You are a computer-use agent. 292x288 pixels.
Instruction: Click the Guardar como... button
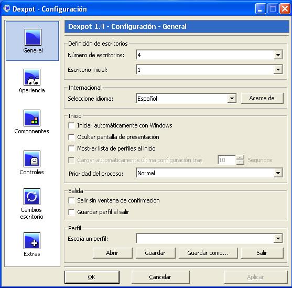(x=208, y=253)
